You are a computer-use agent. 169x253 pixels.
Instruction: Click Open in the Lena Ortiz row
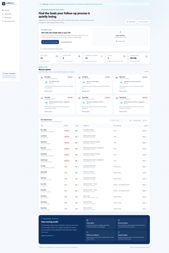(145, 185)
